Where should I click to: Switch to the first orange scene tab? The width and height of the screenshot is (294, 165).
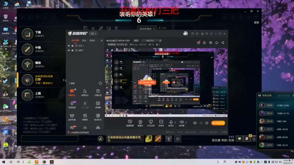pyautogui.click(x=75, y=40)
